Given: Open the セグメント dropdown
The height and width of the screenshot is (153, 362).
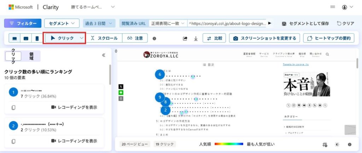Looking at the screenshot, I should click(62, 23).
